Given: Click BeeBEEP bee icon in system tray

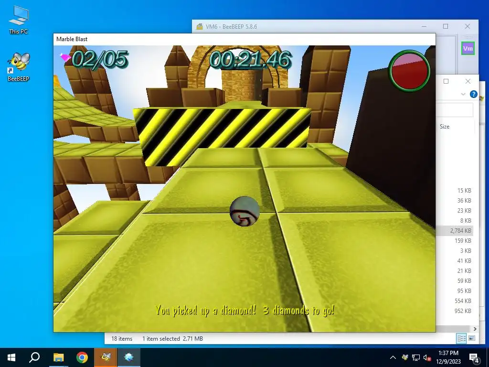Looking at the screenshot, I should [x=405, y=357].
